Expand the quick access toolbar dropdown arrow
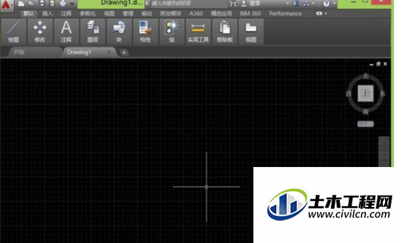The width and height of the screenshot is (406, 243). click(x=73, y=4)
